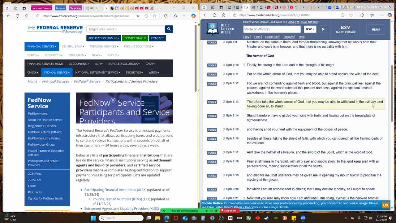Click the MENU button on Blue Letter Bible
396x223 pixels.
click(x=376, y=29)
